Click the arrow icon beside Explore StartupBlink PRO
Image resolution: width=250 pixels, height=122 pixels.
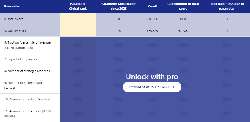pyautogui.click(x=173, y=87)
